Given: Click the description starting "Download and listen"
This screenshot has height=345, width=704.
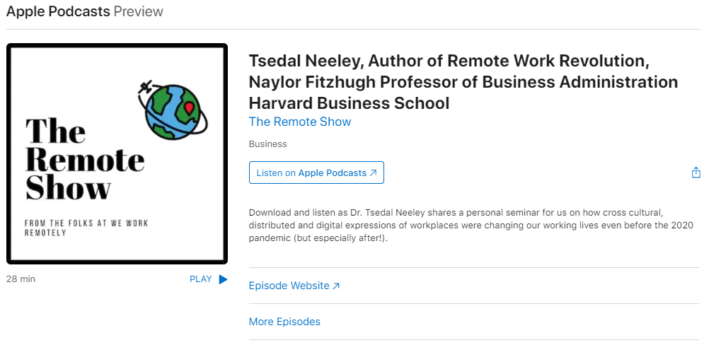Looking at the screenshot, I should coord(471,226).
